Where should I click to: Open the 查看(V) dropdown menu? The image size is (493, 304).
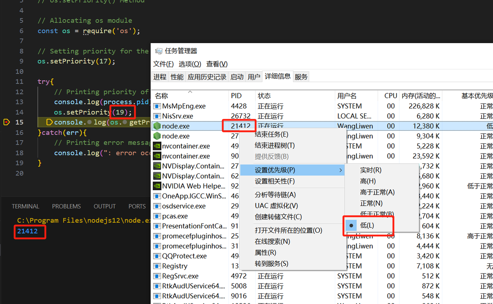click(x=216, y=64)
